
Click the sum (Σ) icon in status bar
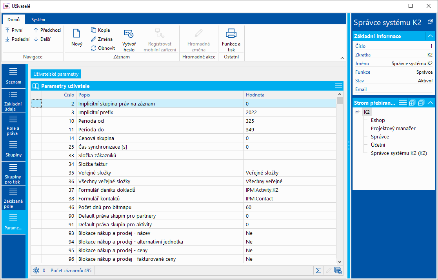click(x=318, y=270)
